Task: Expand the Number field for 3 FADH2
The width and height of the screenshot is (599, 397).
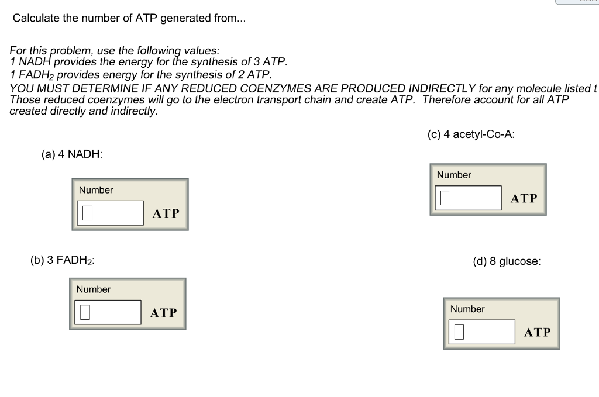Action: point(108,312)
